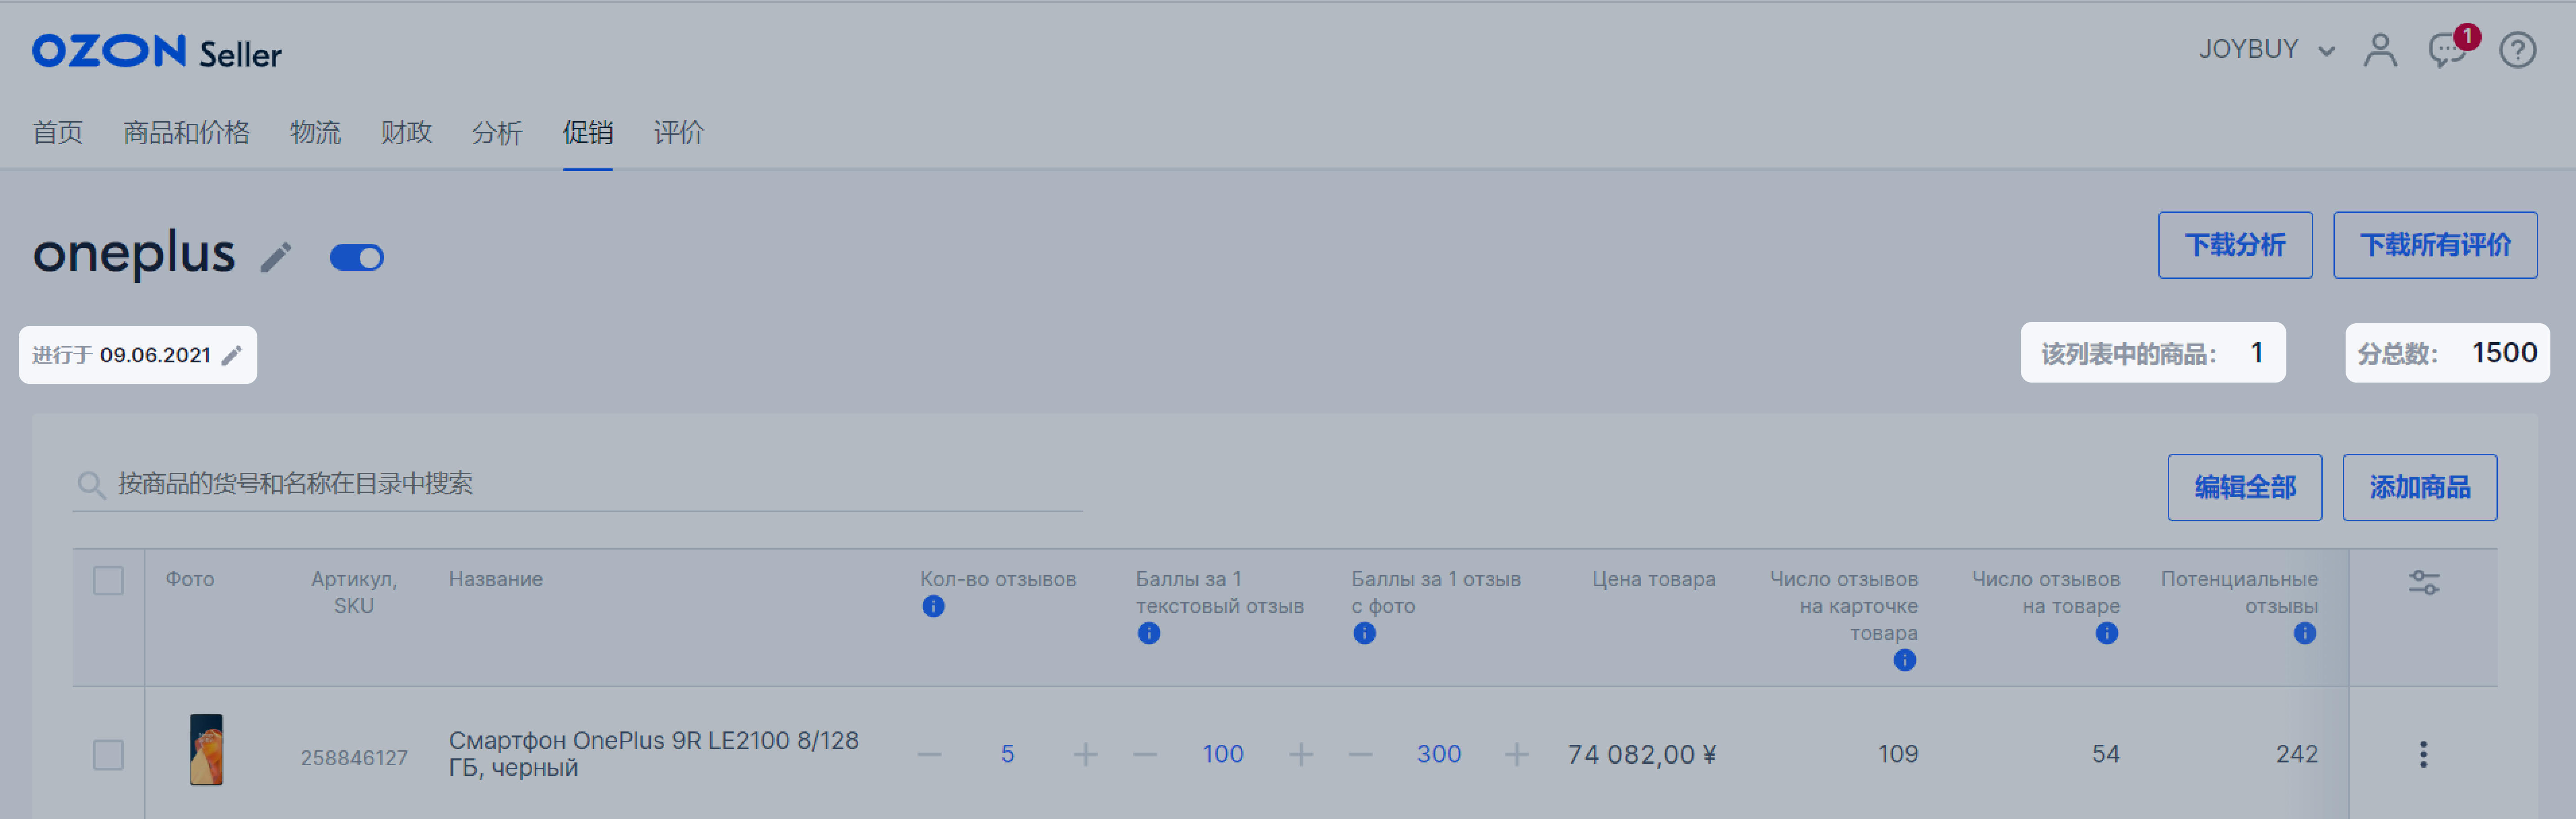Click price 74 082,00 ¥
The width and height of the screenshot is (2576, 819).
(1641, 754)
